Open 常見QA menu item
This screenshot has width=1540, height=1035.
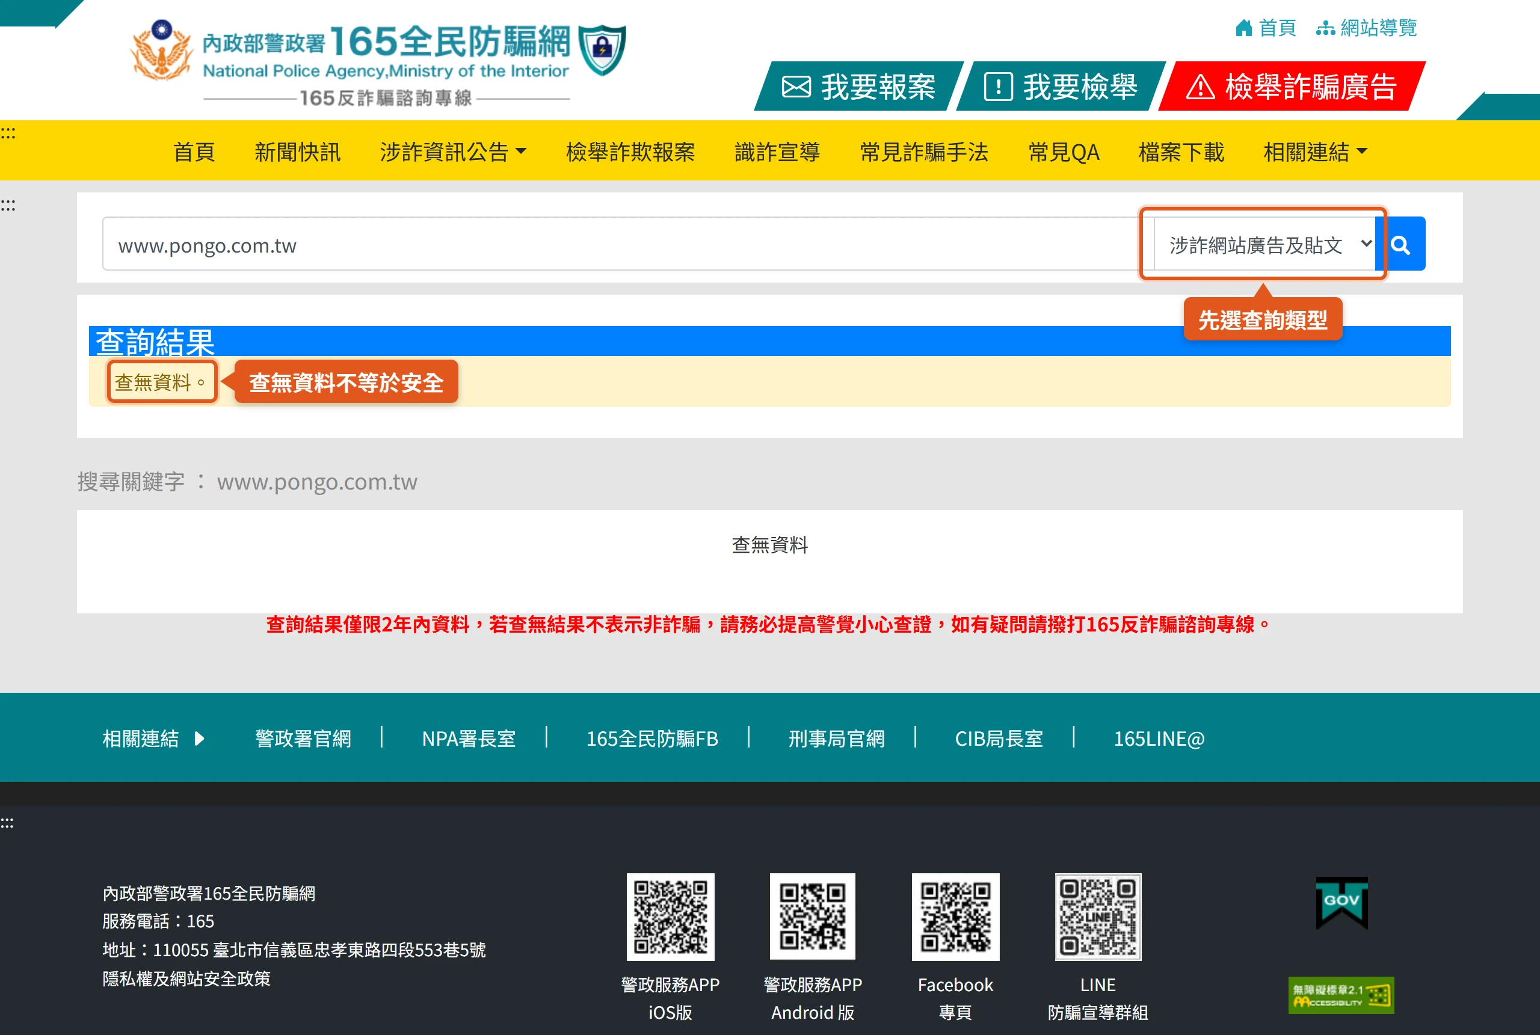pos(1064,153)
